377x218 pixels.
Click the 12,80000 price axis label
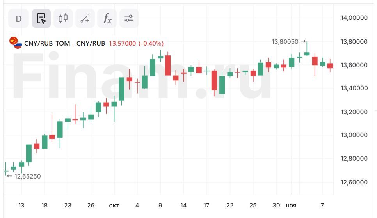click(354, 158)
